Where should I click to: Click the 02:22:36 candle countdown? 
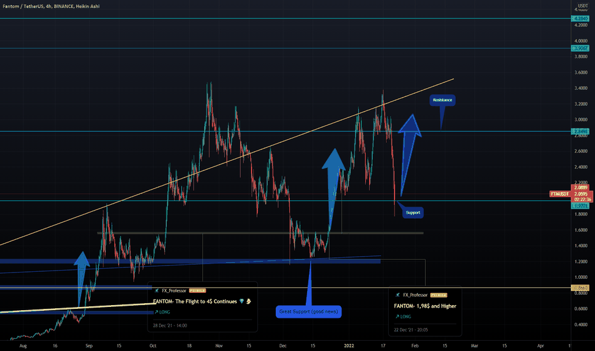pos(582,200)
